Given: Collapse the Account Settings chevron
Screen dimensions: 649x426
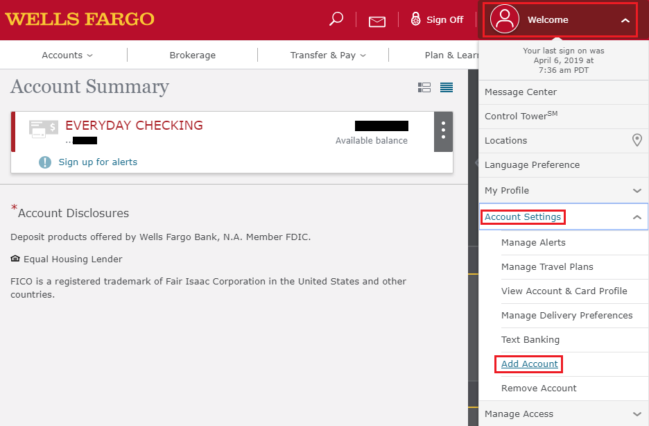Looking at the screenshot, I should (x=637, y=217).
